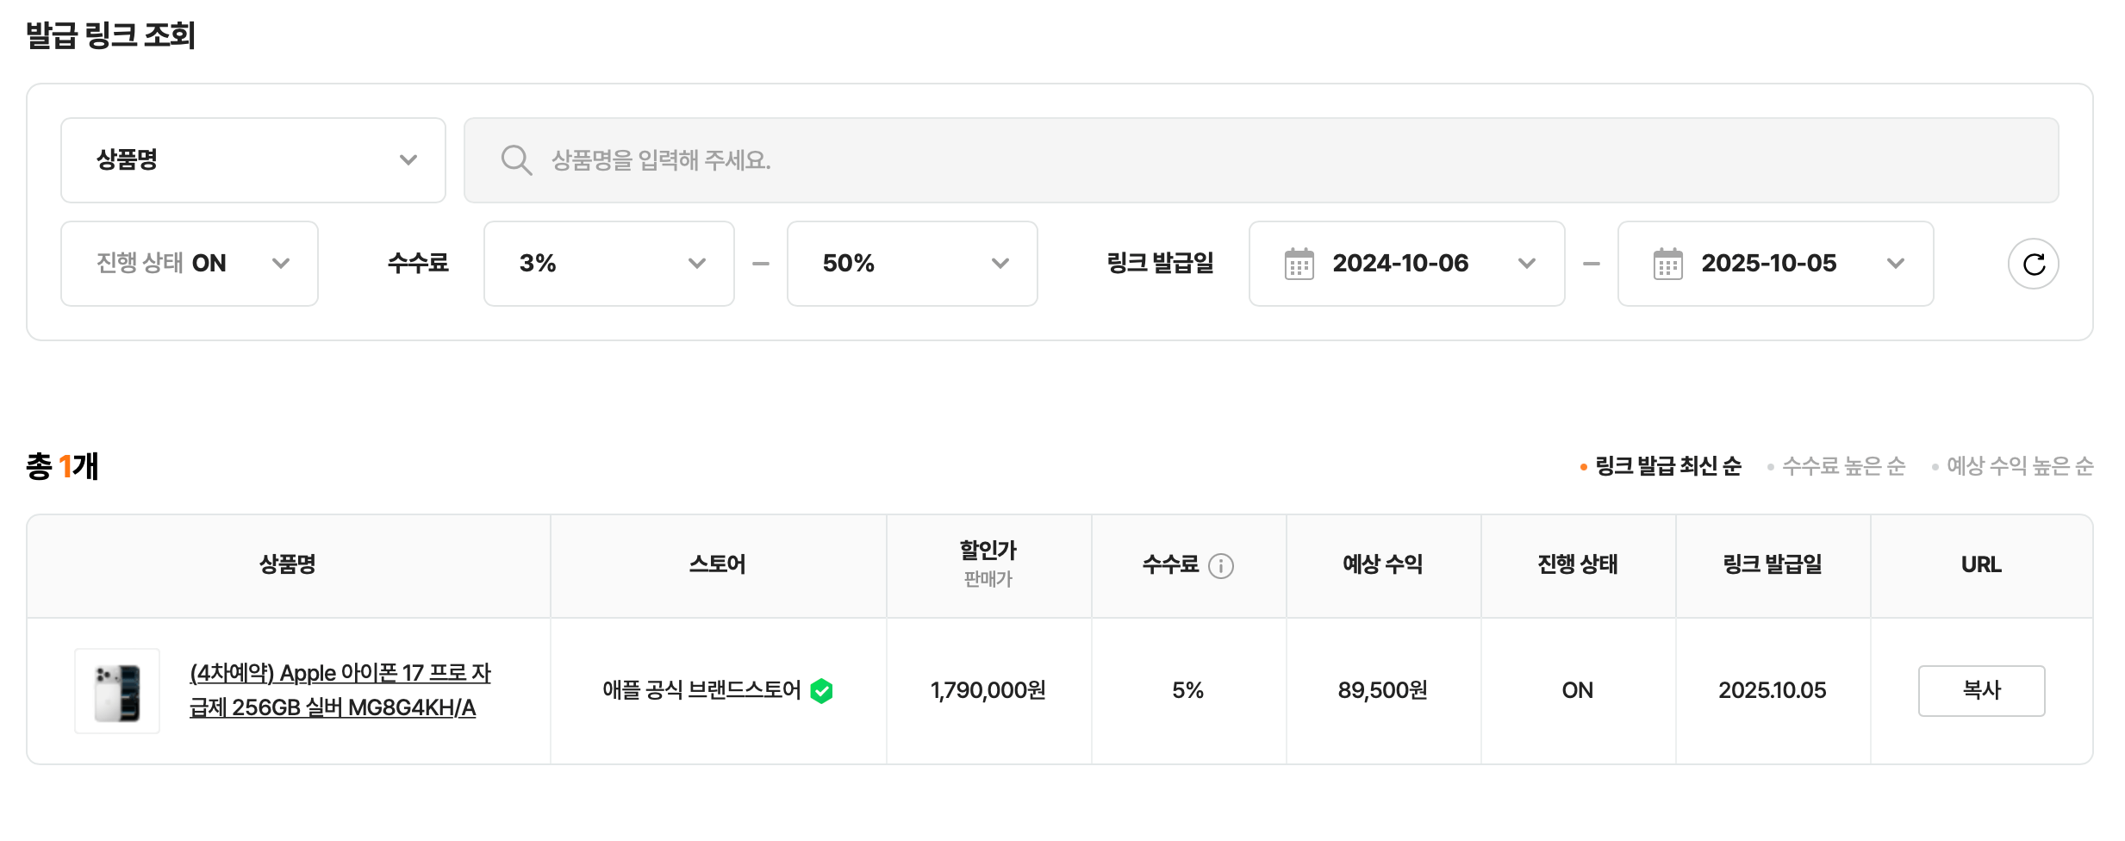Click the 애플 공식 브랜드스토어 store name
This screenshot has width=2125, height=841.
(702, 689)
